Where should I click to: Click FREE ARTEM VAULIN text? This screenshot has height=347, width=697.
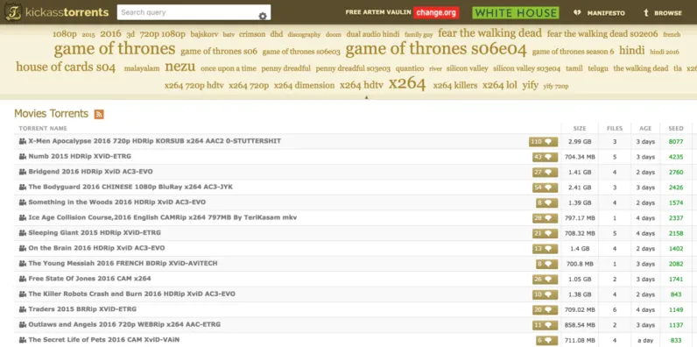point(378,12)
